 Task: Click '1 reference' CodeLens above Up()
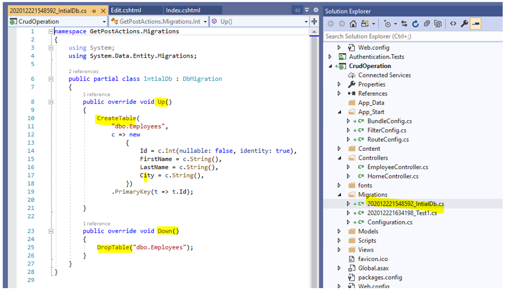96,94
